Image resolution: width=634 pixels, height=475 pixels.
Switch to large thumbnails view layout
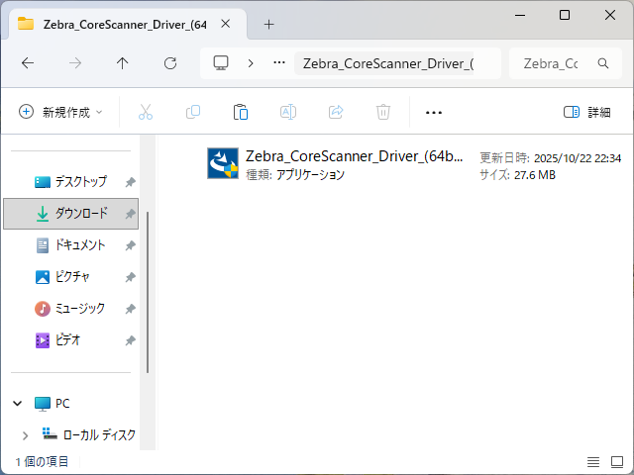(615, 462)
